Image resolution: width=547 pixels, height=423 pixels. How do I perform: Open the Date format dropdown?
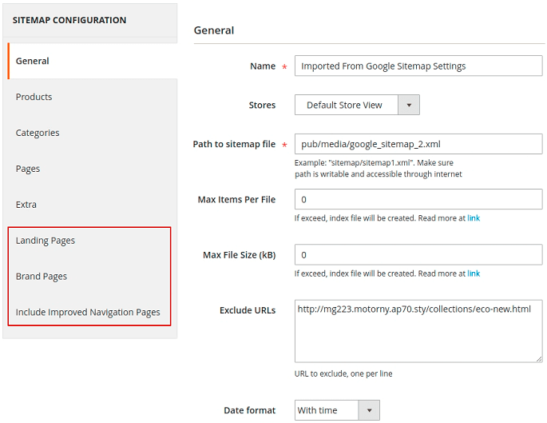[327, 410]
